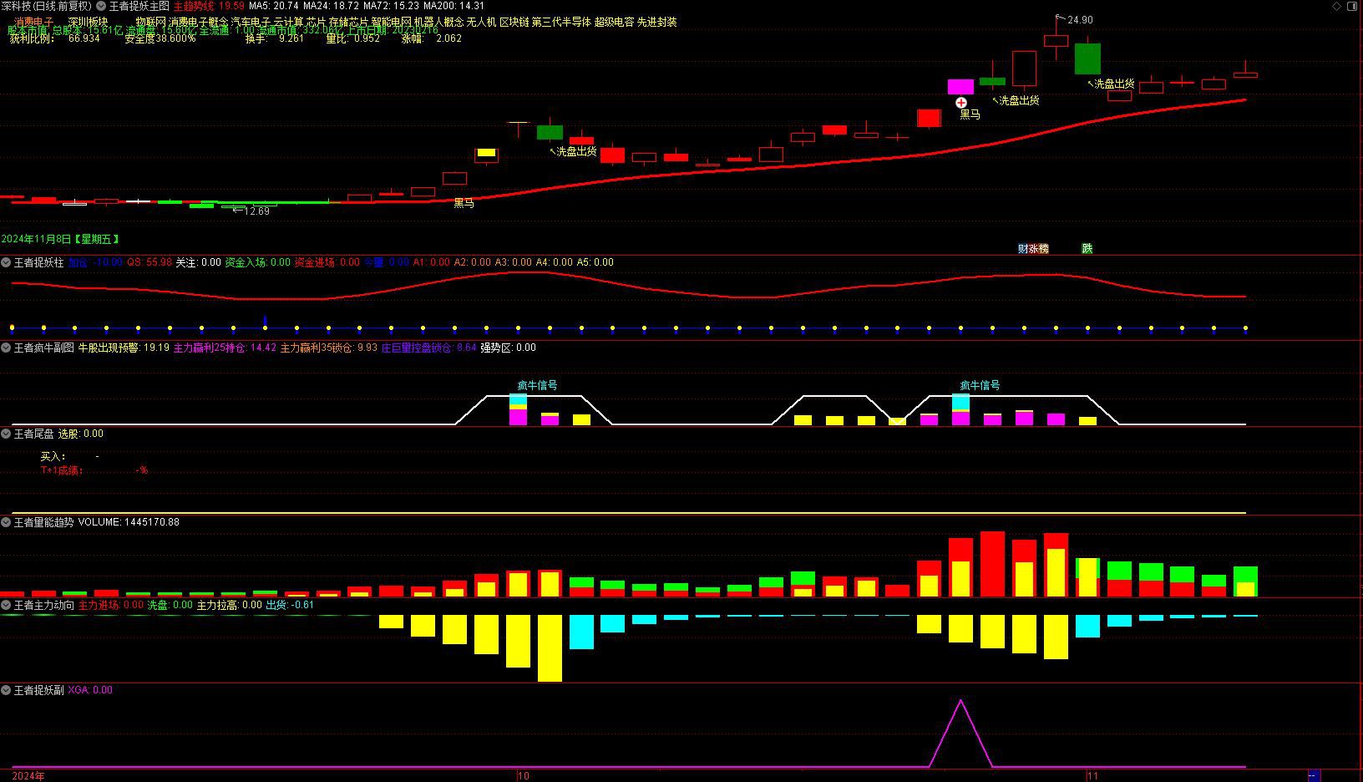Click the XGA: 0.00 readout
This screenshot has width=1363, height=782.
coord(90,690)
